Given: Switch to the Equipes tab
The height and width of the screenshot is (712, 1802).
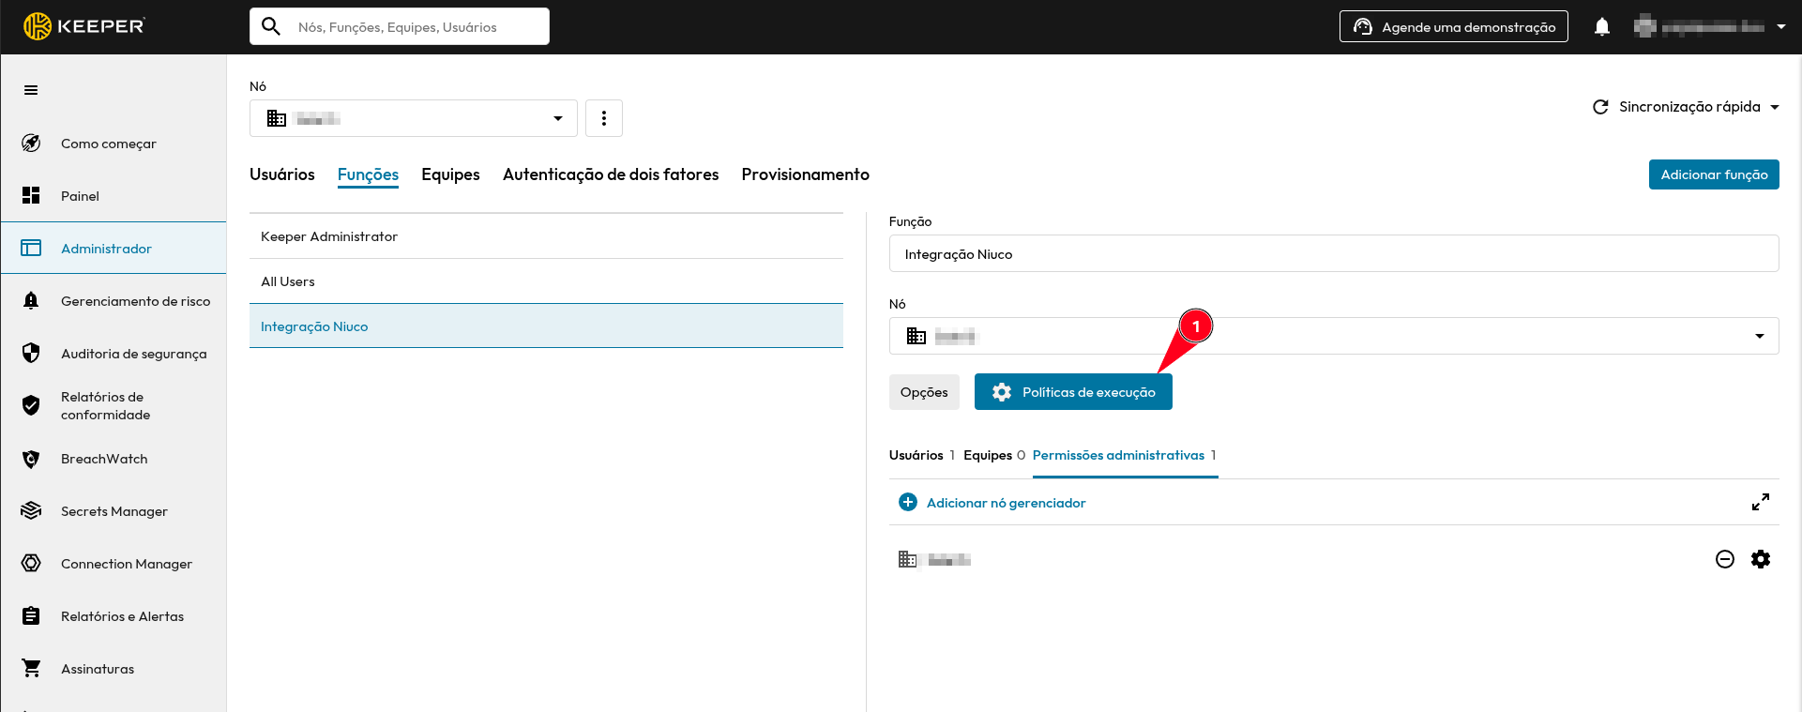Looking at the screenshot, I should tap(450, 174).
